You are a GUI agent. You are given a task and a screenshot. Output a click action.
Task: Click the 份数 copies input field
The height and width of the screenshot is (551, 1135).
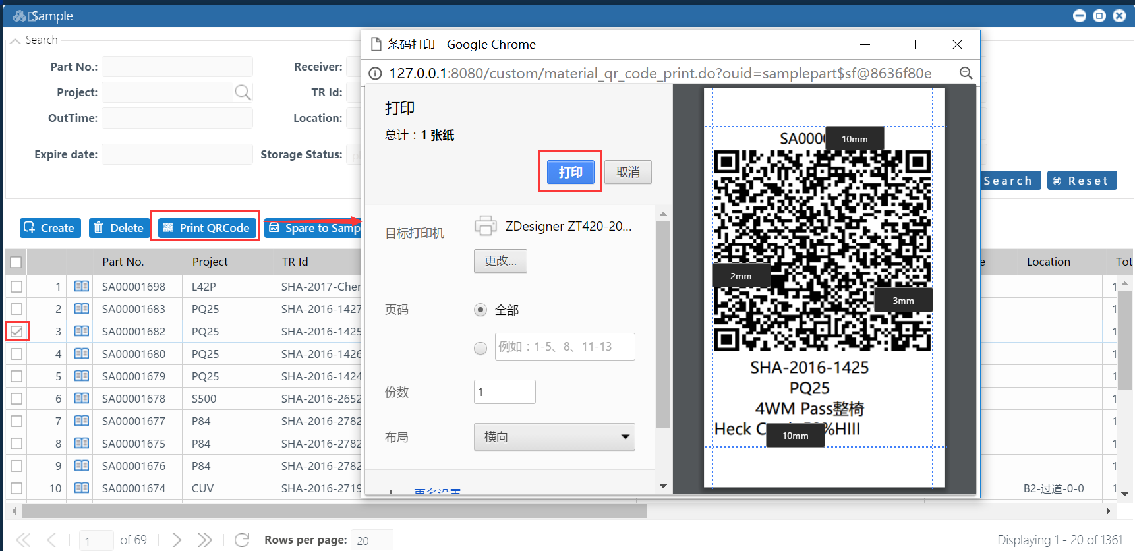504,392
